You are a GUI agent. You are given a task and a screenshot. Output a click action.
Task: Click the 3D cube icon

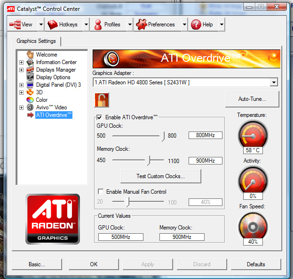pos(30,92)
